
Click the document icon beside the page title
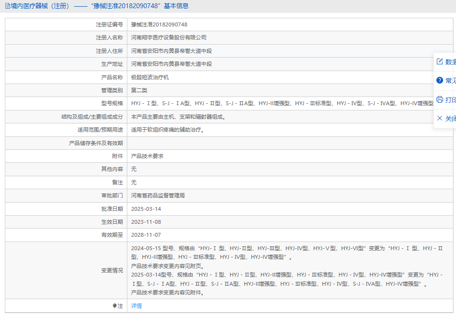coord(8,6)
